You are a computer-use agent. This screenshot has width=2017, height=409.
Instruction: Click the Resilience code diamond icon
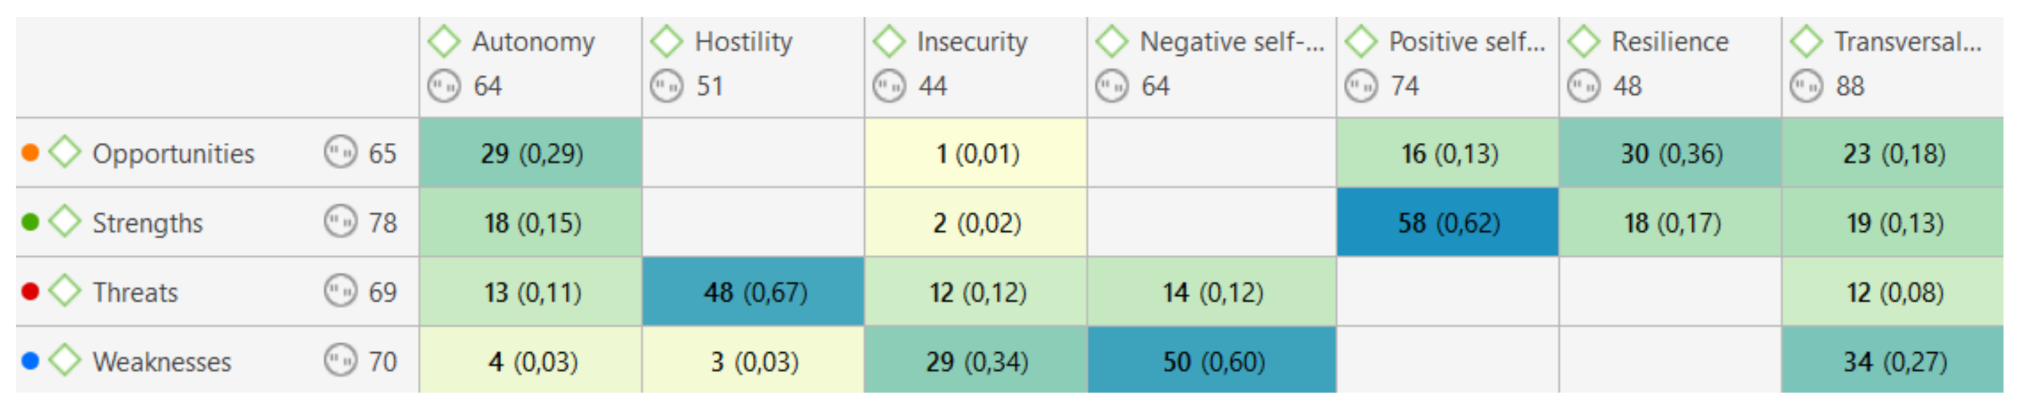pos(1584,41)
